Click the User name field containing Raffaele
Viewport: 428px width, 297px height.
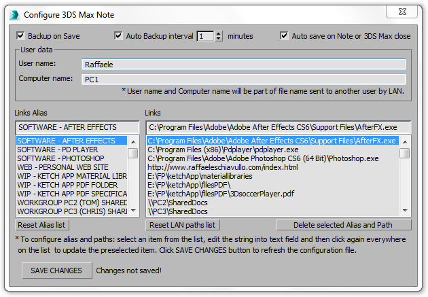(x=243, y=65)
